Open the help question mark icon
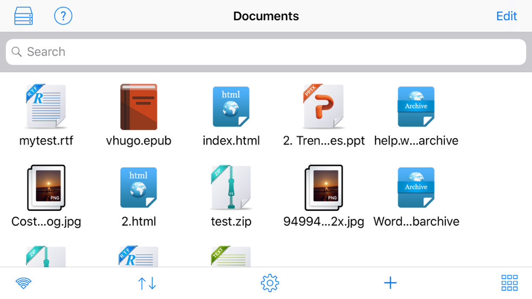532x299 pixels. [63, 16]
